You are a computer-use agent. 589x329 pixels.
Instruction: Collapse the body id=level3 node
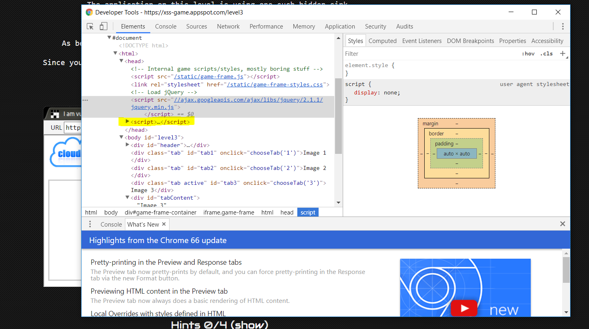pyautogui.click(x=121, y=137)
